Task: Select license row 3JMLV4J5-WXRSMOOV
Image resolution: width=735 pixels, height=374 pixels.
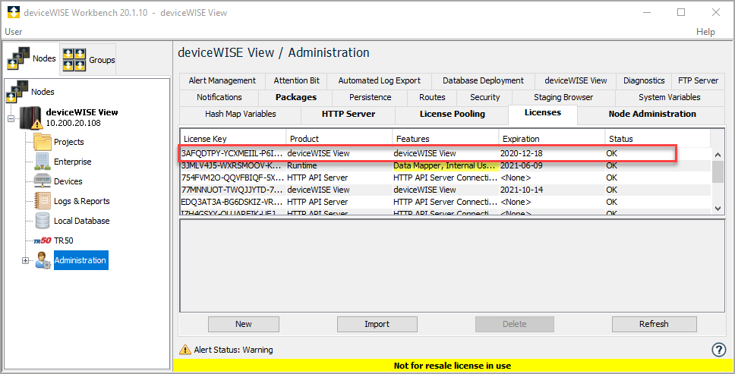Action: tap(445, 165)
